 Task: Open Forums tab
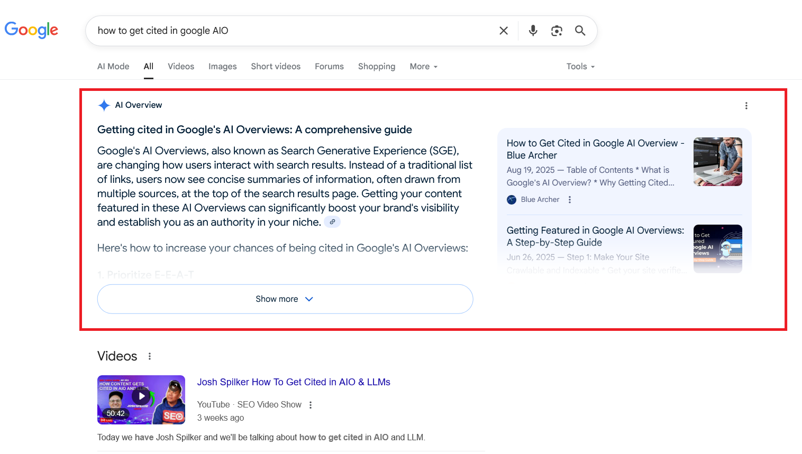point(329,67)
